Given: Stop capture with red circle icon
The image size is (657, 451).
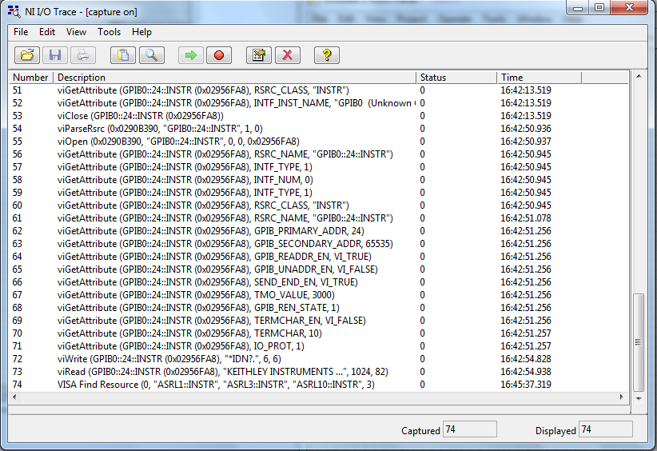Looking at the screenshot, I should pos(219,55).
